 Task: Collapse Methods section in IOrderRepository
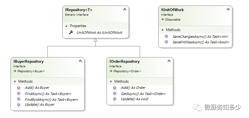(x=111, y=81)
